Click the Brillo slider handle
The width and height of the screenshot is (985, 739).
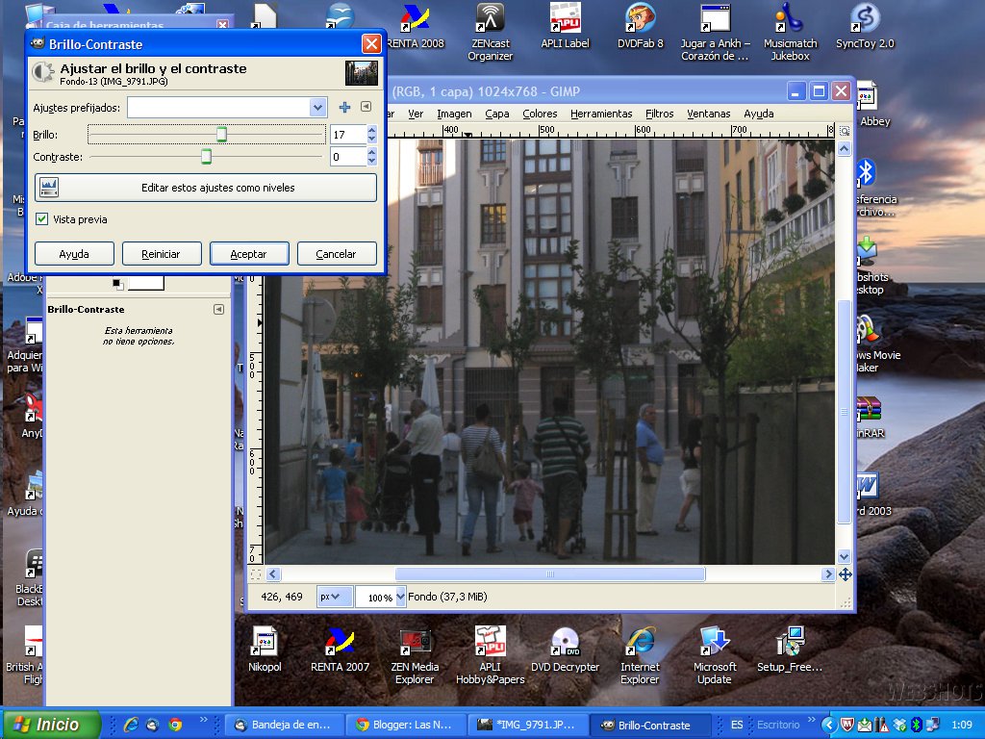point(221,134)
